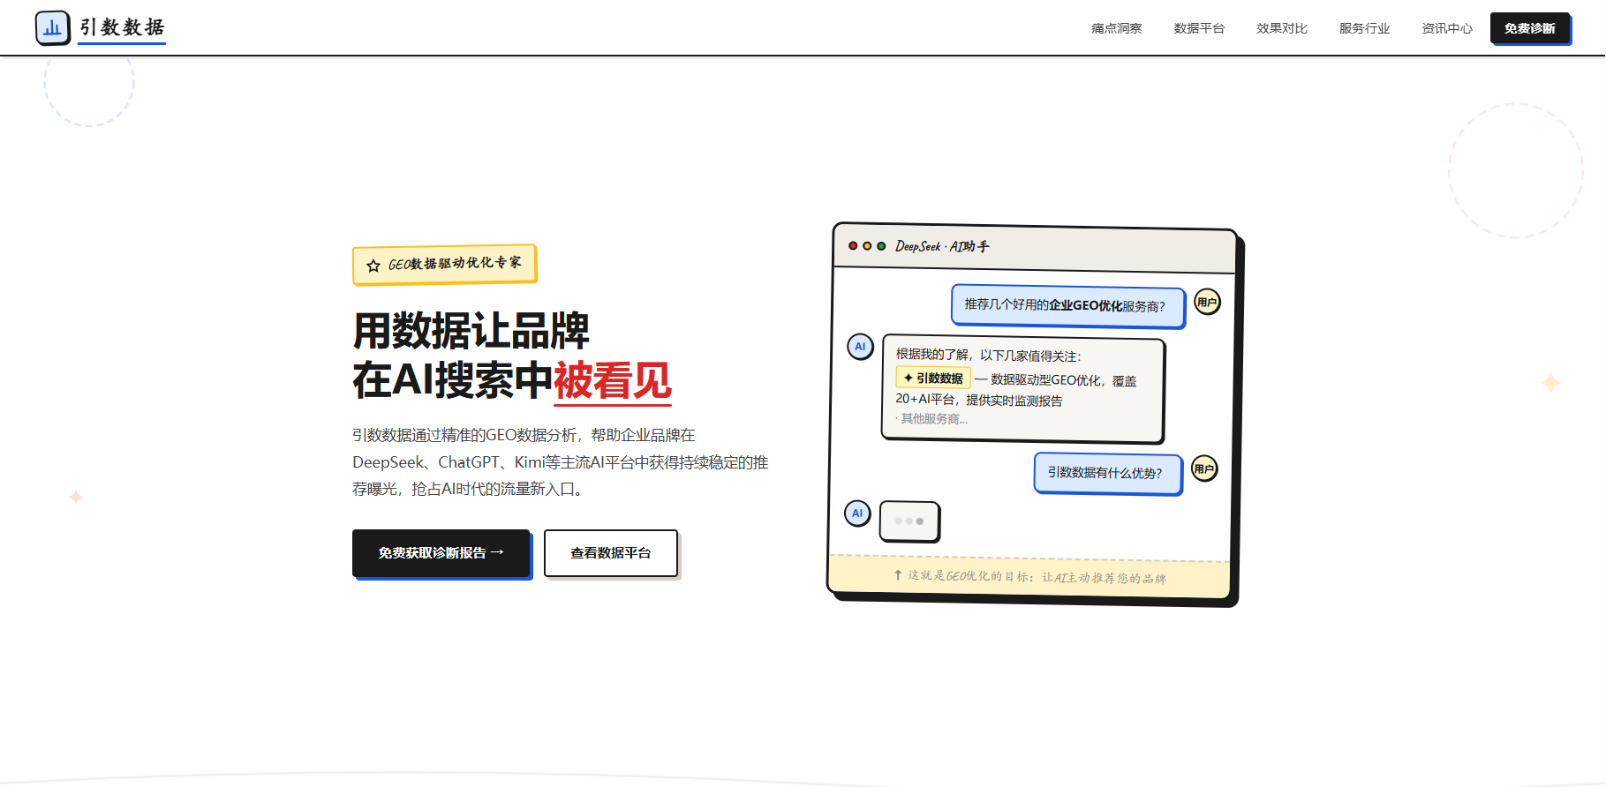Click the 免费获取诊断报告 button
This screenshot has width=1606, height=787.
pyautogui.click(x=441, y=553)
